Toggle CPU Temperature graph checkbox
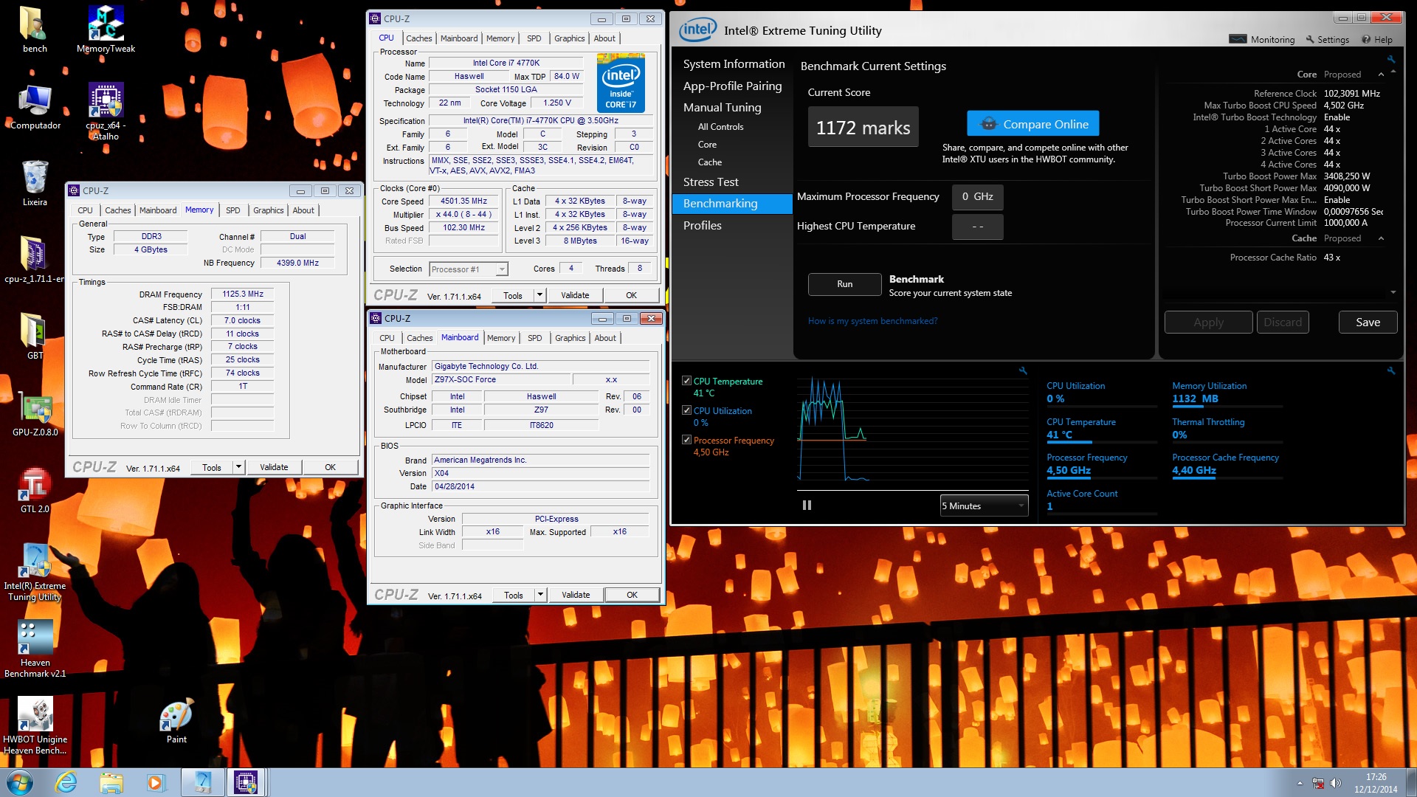 pyautogui.click(x=687, y=381)
